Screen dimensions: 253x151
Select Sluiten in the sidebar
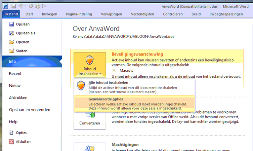[21, 51]
